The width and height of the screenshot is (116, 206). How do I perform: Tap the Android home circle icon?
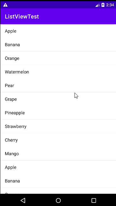(58, 200)
